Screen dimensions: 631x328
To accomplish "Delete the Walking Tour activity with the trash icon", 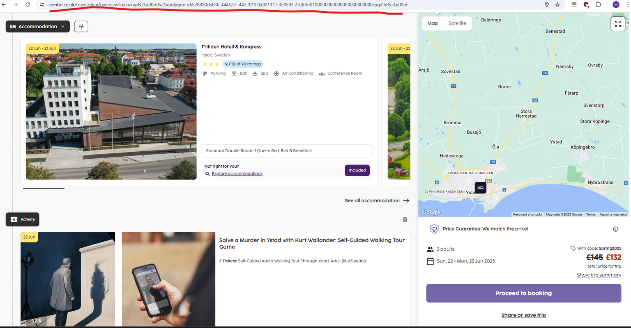I will 405,219.
